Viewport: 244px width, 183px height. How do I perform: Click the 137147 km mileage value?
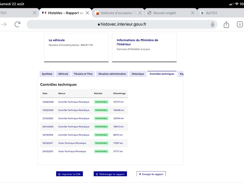point(118,102)
